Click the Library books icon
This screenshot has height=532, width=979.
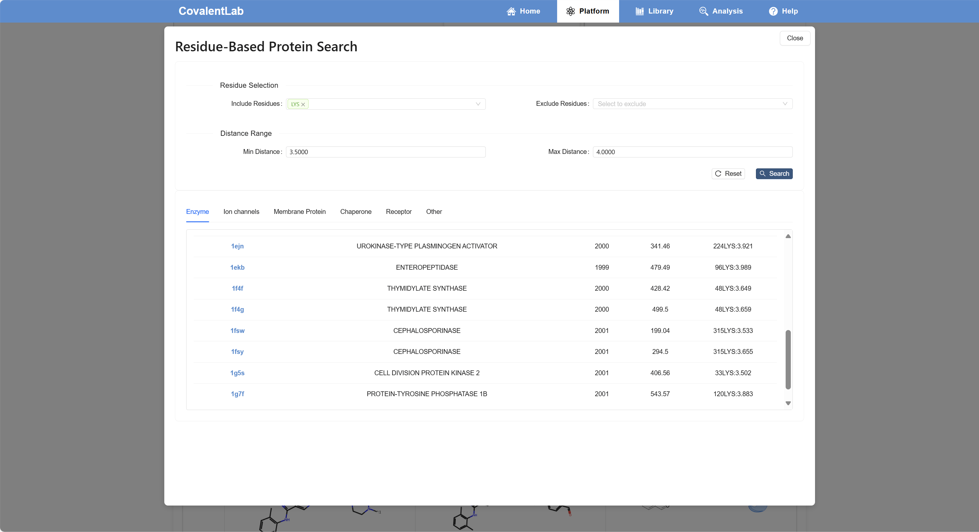tap(640, 11)
